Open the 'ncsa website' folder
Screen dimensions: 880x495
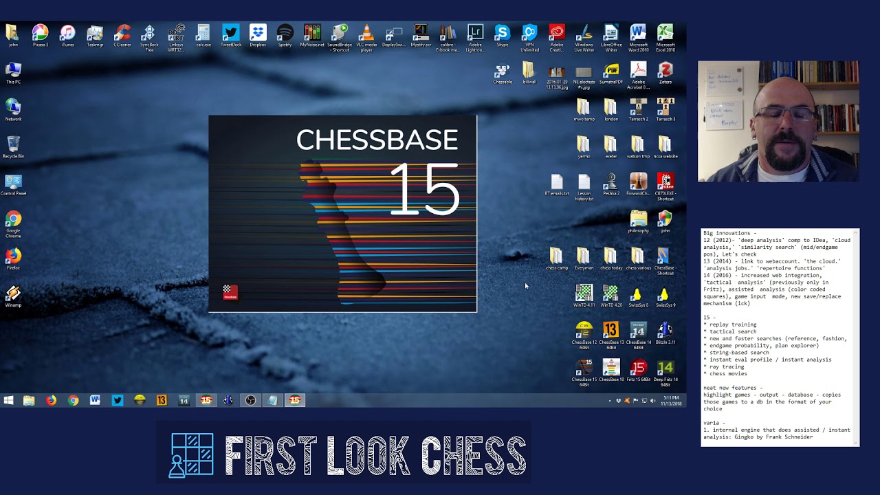point(665,147)
